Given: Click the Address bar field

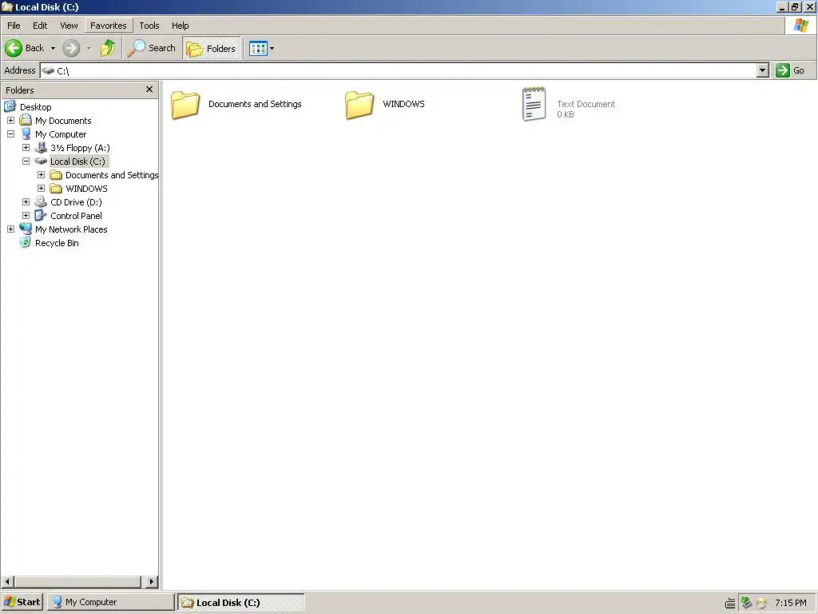Looking at the screenshot, I should click(x=399, y=70).
